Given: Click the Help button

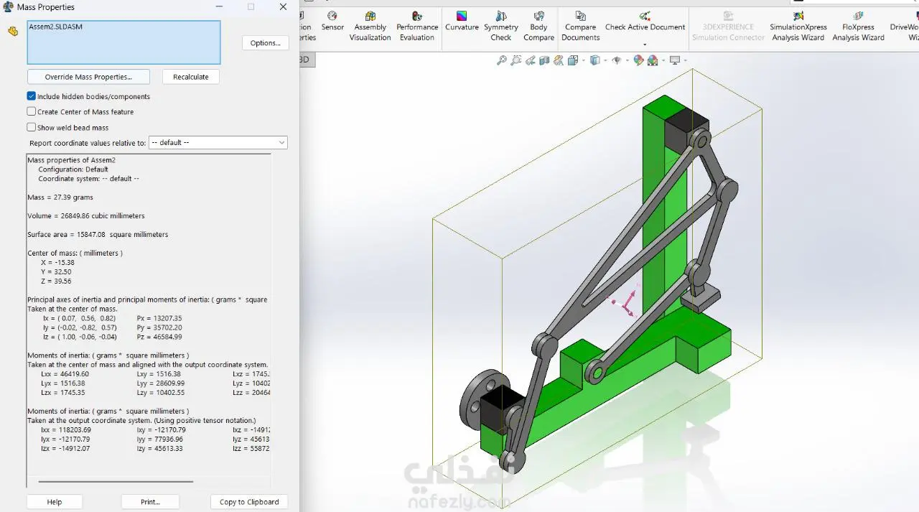Looking at the screenshot, I should click(55, 502).
